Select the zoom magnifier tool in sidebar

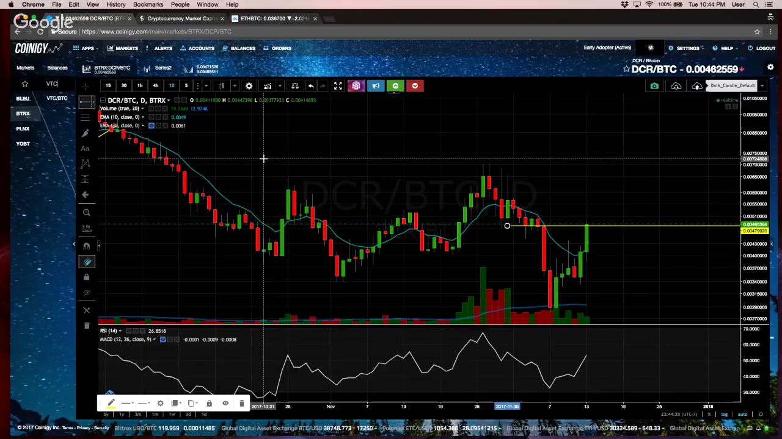pyautogui.click(x=86, y=212)
